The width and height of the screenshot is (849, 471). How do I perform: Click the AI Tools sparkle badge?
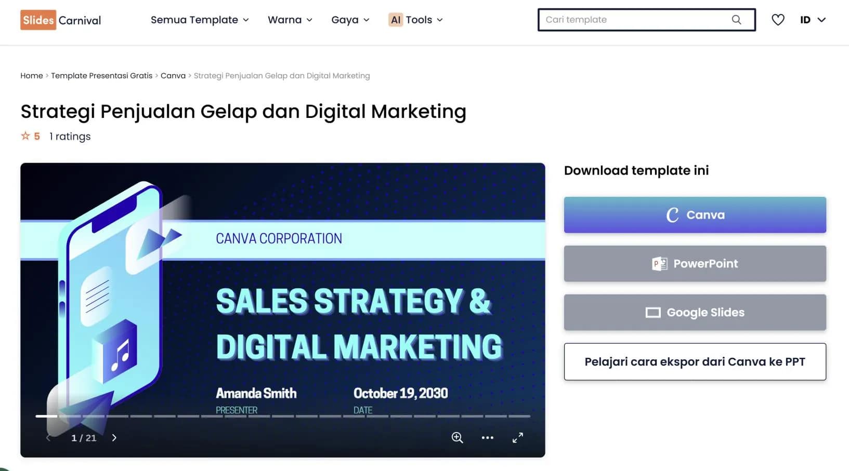tap(396, 20)
